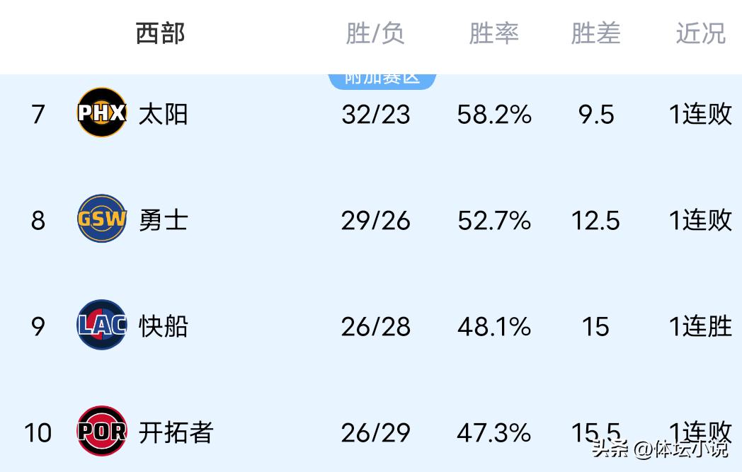Click the Clippers games-behind value 15

click(x=595, y=326)
